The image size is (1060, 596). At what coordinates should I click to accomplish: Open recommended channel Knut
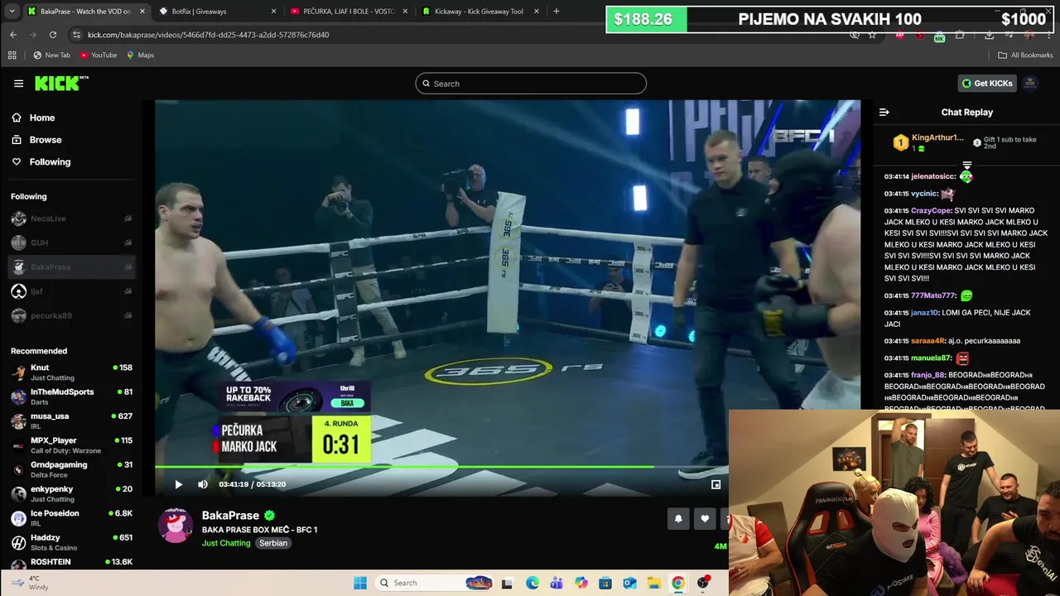[x=71, y=372]
